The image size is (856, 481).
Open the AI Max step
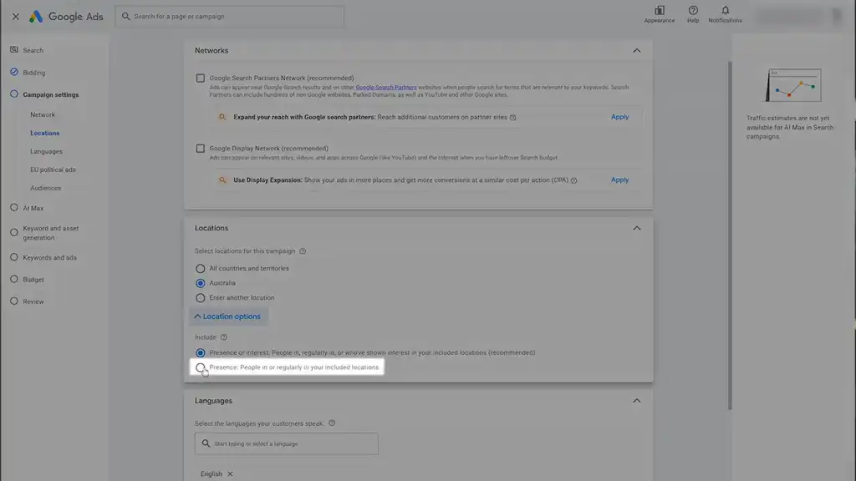coord(33,208)
